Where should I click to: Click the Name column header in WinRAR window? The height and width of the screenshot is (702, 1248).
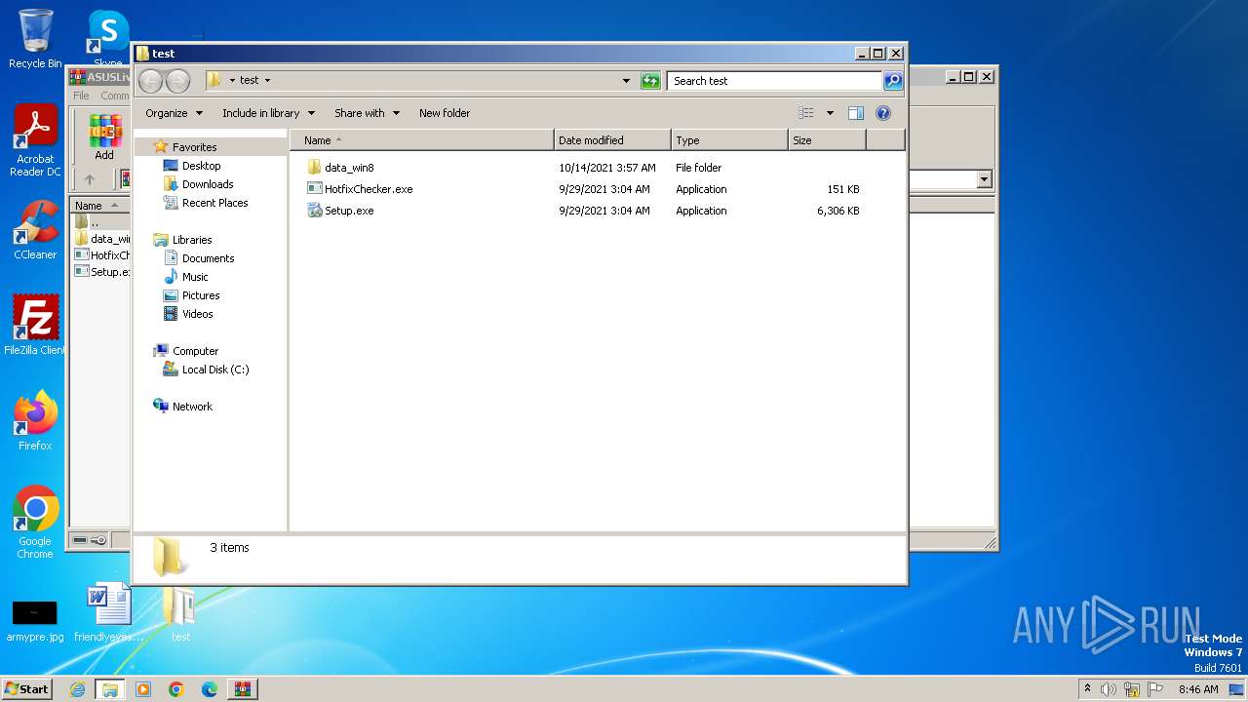click(99, 206)
